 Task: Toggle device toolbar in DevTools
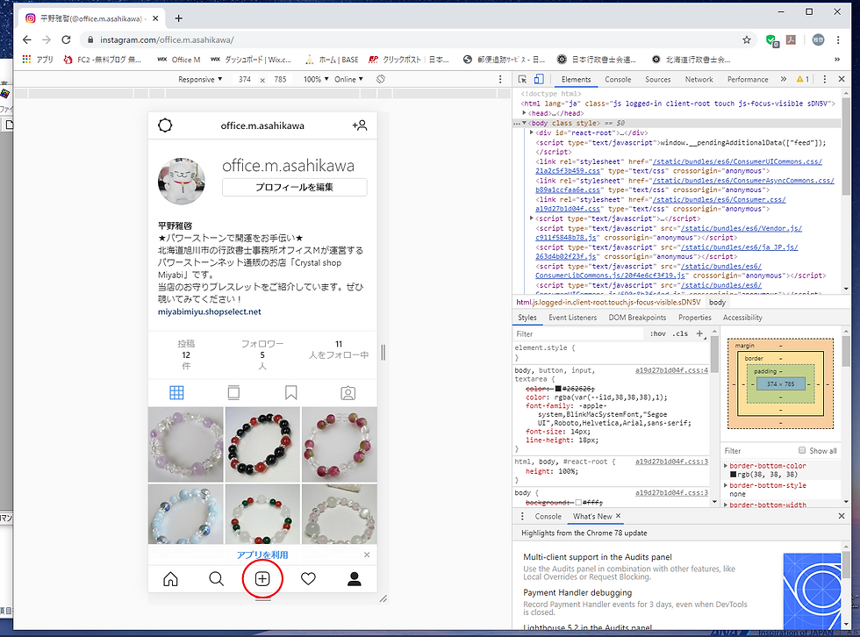pos(539,79)
